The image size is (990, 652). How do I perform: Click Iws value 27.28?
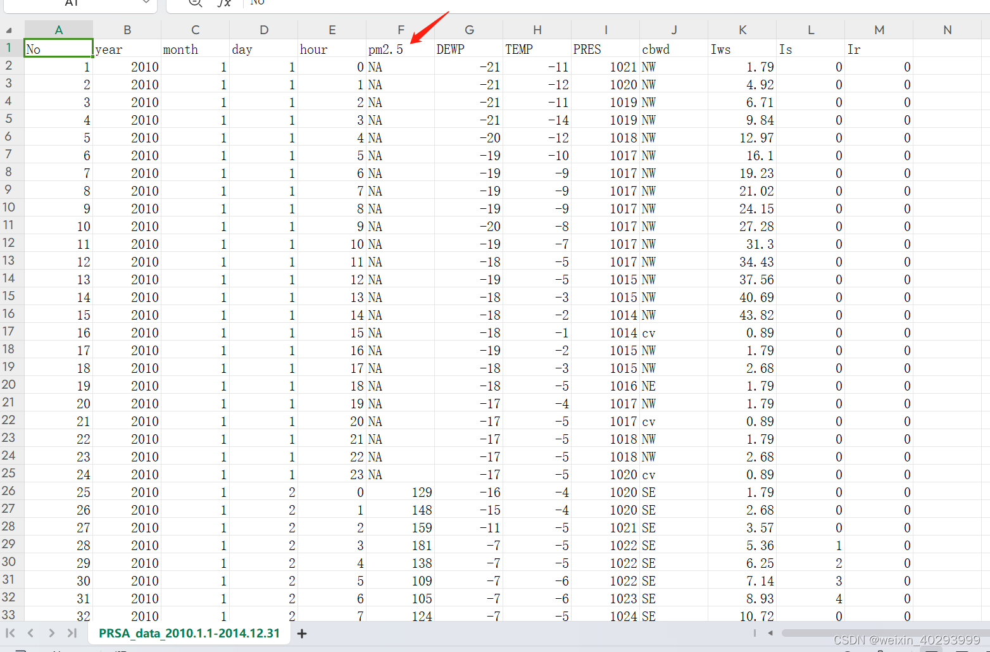tap(742, 226)
